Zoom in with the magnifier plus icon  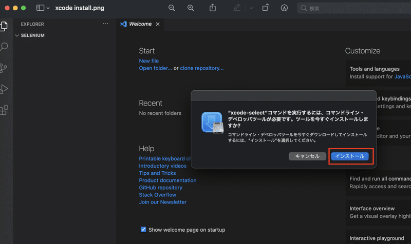pyautogui.click(x=191, y=8)
